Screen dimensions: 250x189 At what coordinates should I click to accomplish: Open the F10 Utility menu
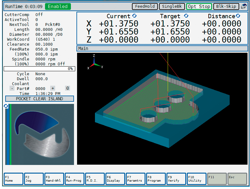coord(196,179)
